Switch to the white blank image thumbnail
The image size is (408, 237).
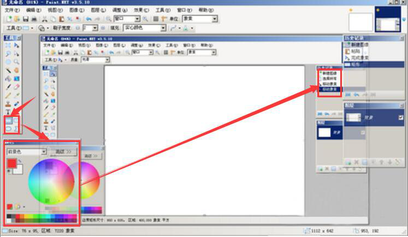pyautogui.click(x=360, y=22)
